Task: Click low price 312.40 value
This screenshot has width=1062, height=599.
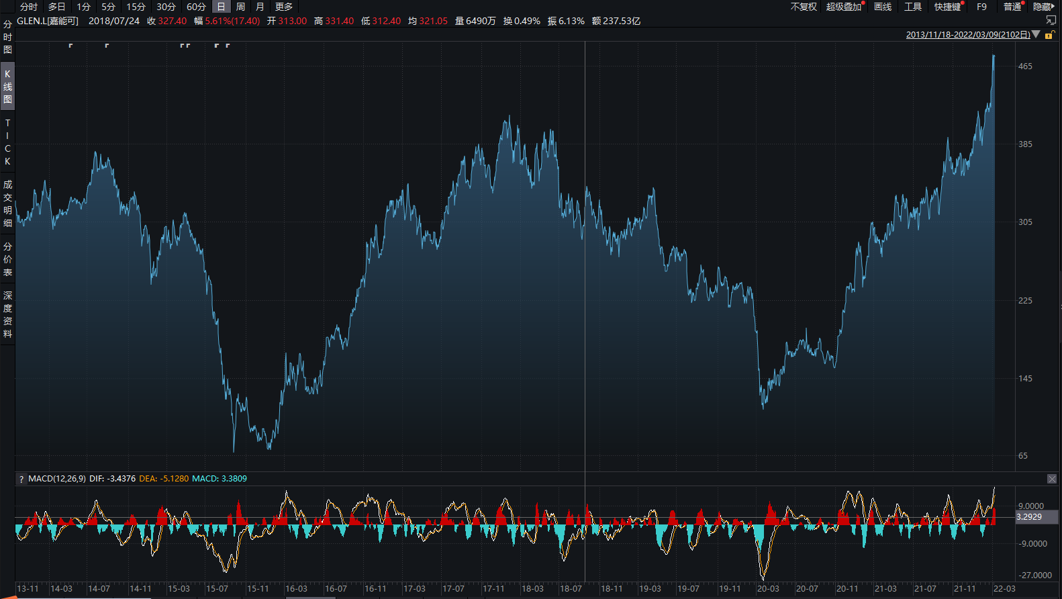Action: click(x=386, y=21)
